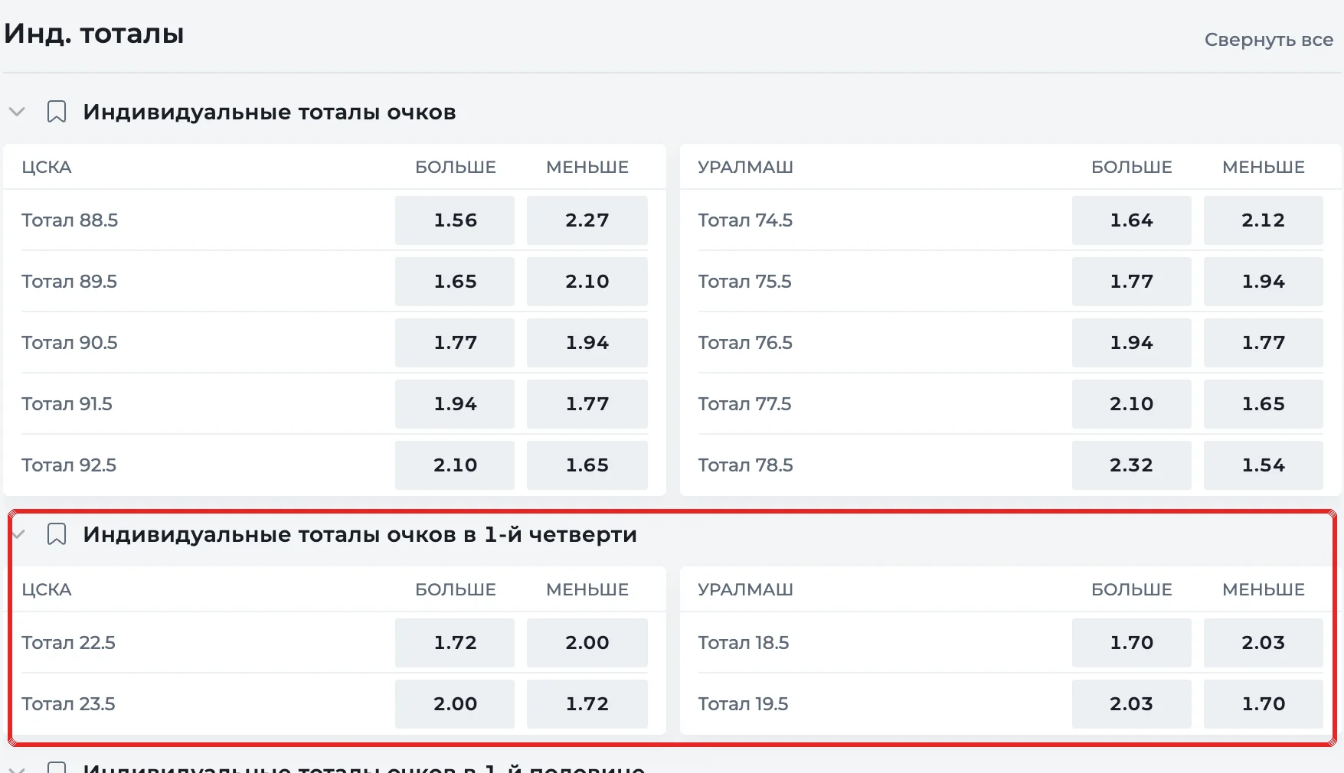Click the Индивидуальные тоталы очков в 1-й четверти title
This screenshot has height=773, width=1344.
(360, 535)
